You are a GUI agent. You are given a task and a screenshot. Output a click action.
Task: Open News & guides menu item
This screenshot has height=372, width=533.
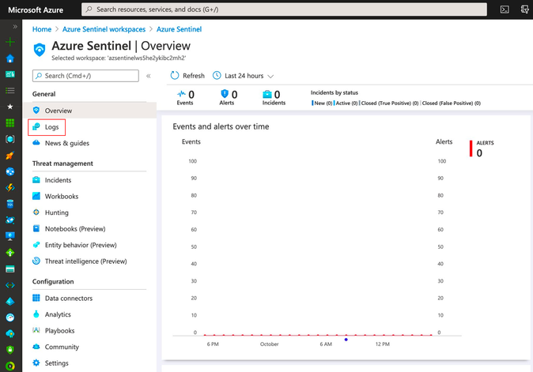click(67, 143)
